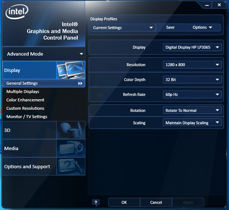Click the OK button
Screen dimensions: 229x210
(x=124, y=202)
